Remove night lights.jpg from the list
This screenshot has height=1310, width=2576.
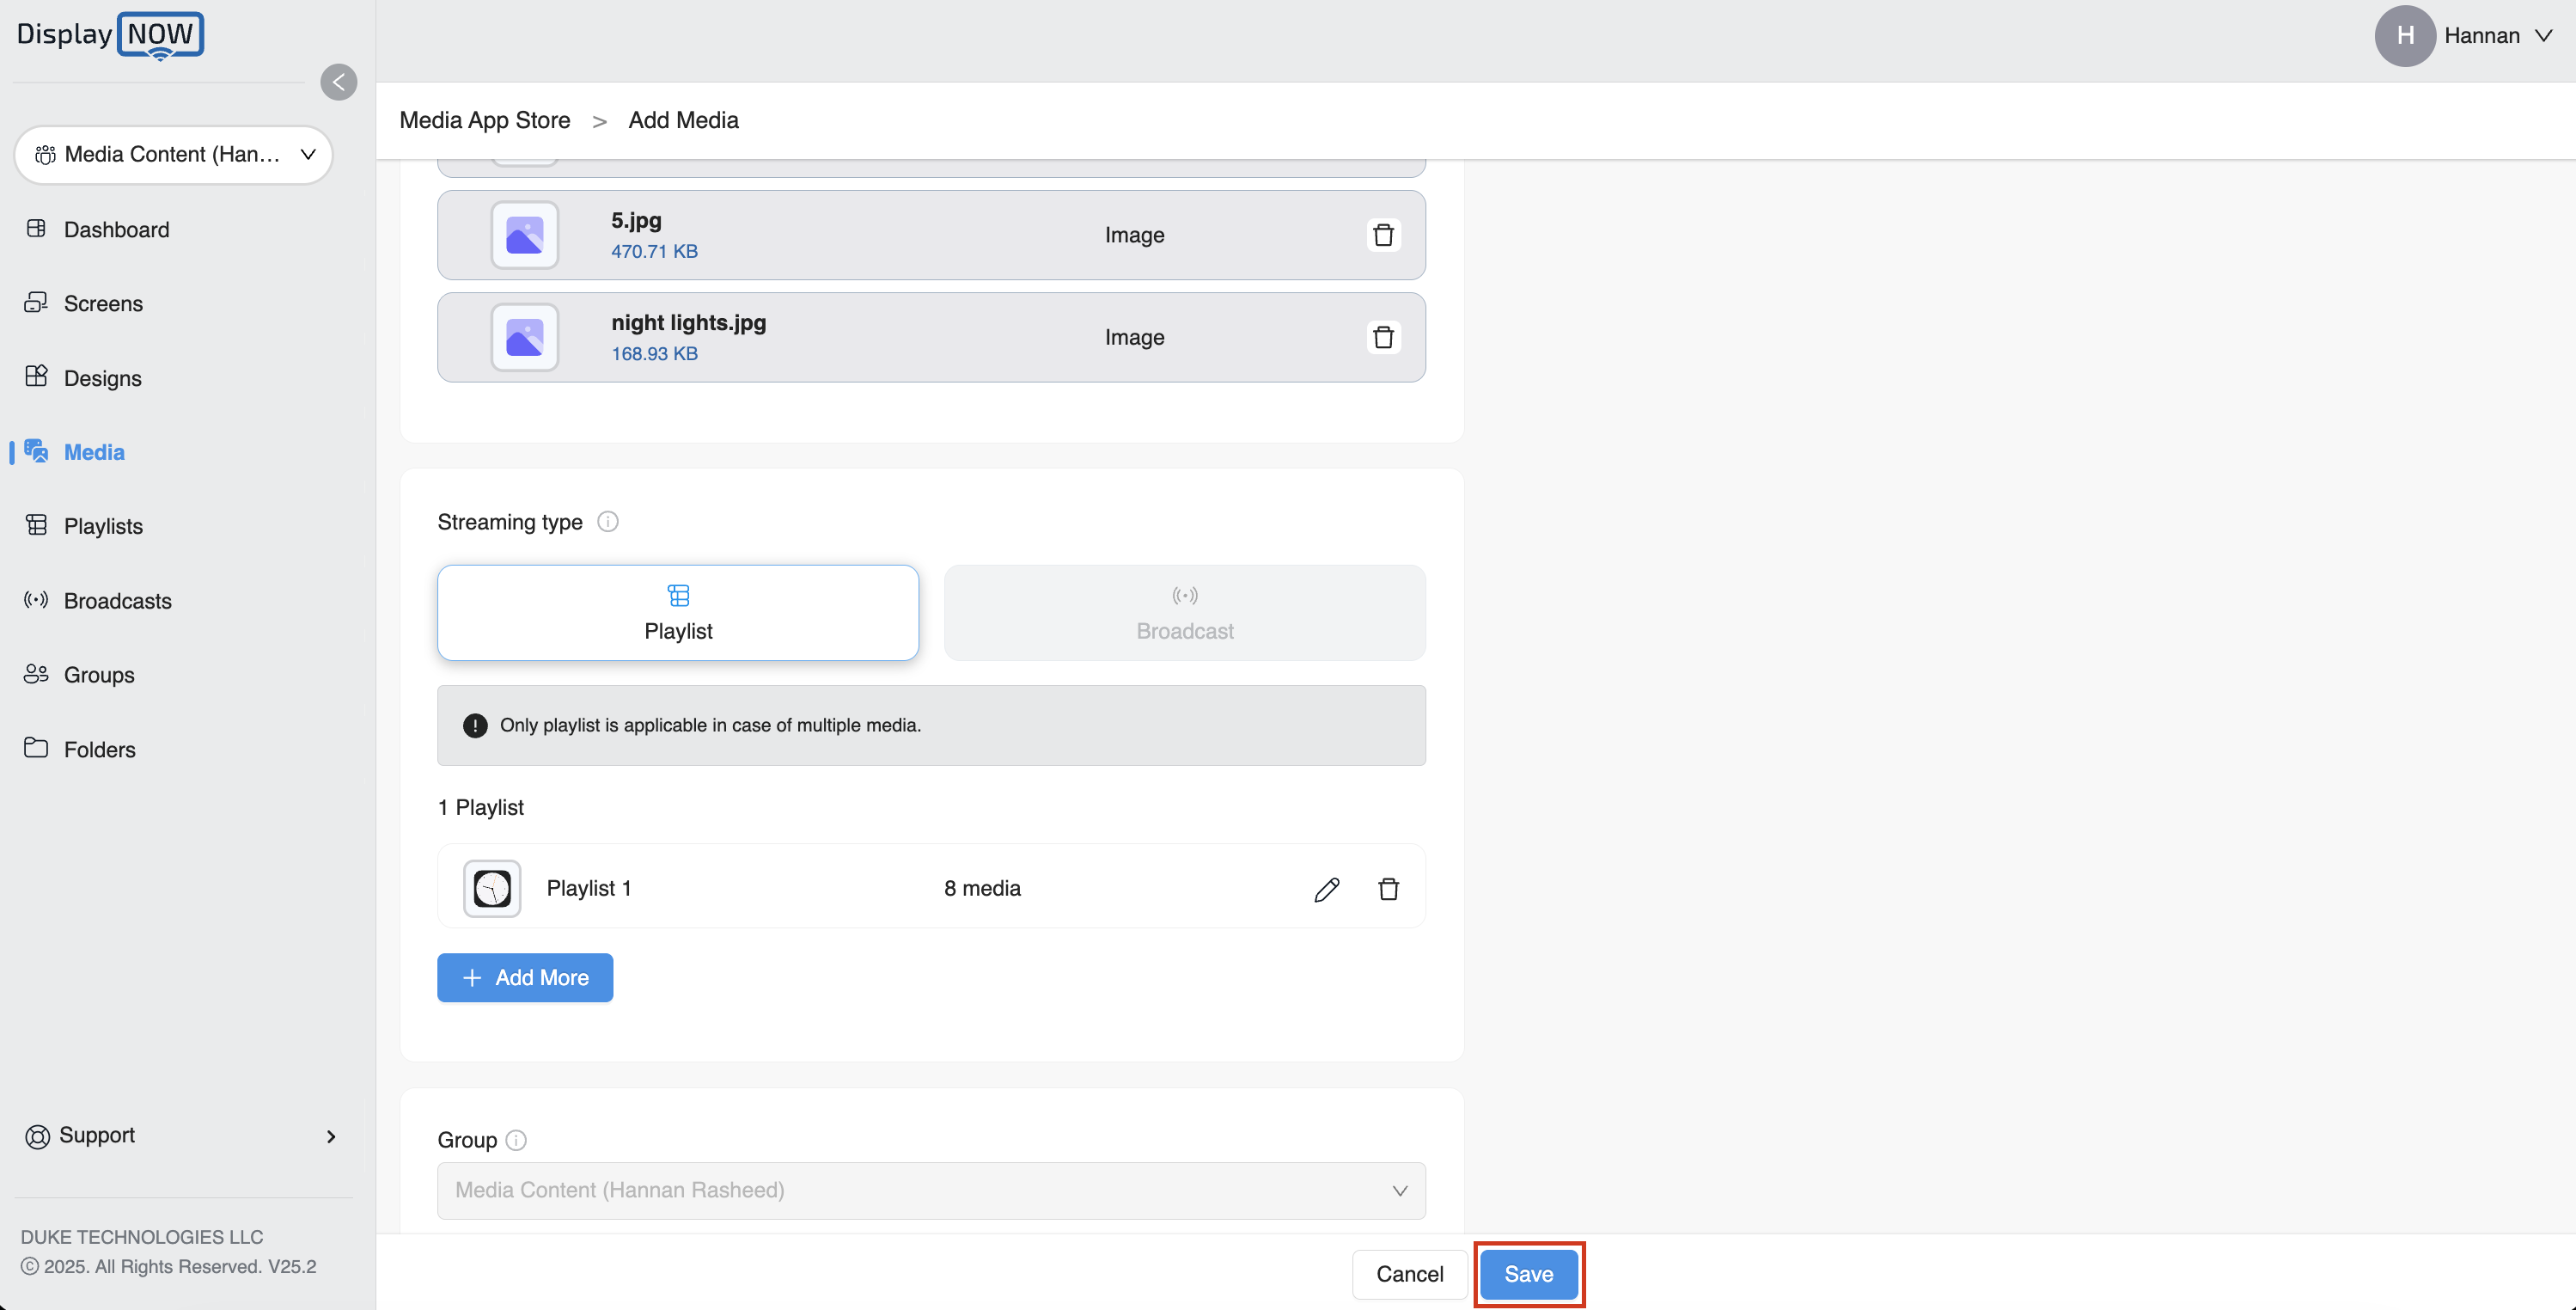click(x=1383, y=337)
